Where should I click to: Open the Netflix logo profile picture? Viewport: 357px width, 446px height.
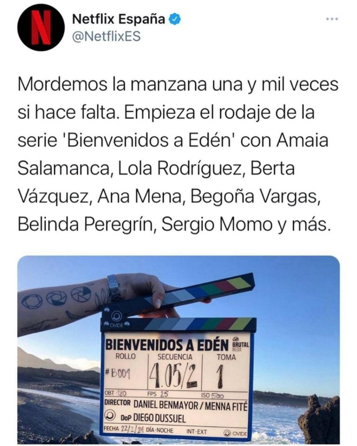41,27
